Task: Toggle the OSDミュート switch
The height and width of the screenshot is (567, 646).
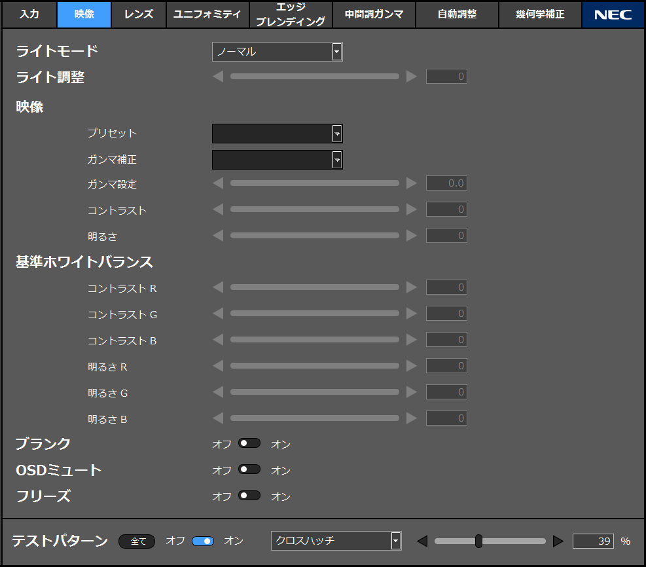Action: (x=249, y=469)
